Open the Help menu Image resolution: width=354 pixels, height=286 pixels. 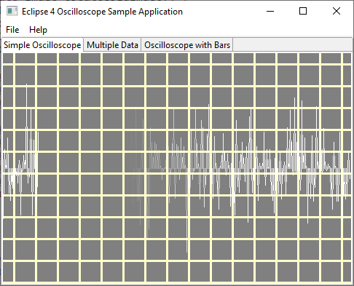pos(38,30)
